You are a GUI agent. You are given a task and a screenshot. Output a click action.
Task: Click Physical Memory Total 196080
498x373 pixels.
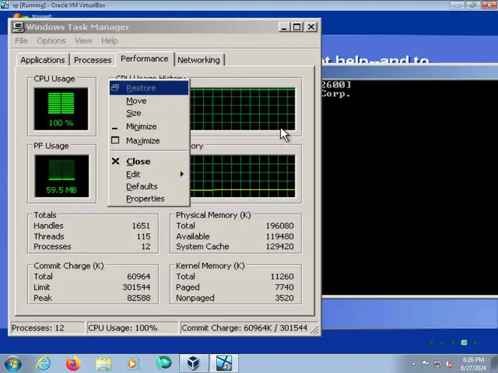pyautogui.click(x=280, y=225)
